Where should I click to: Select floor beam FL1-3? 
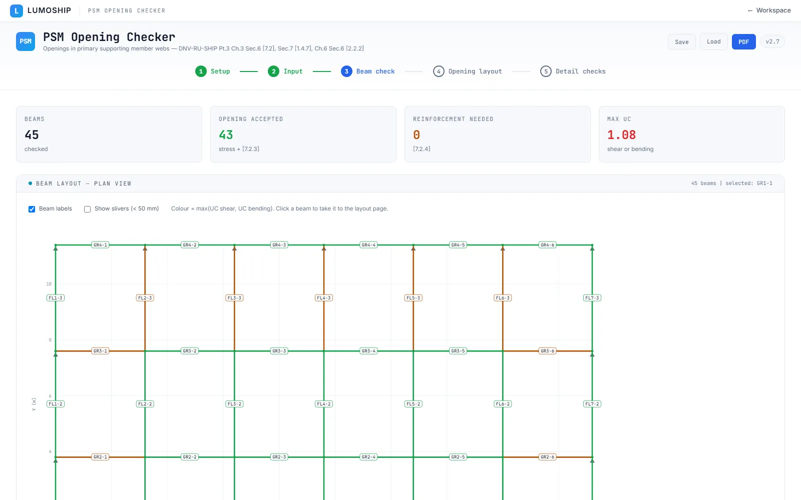pyautogui.click(x=56, y=298)
